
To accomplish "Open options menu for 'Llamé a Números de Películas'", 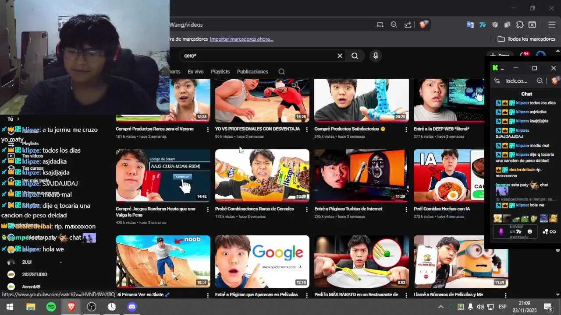I will pyautogui.click(x=505, y=295).
